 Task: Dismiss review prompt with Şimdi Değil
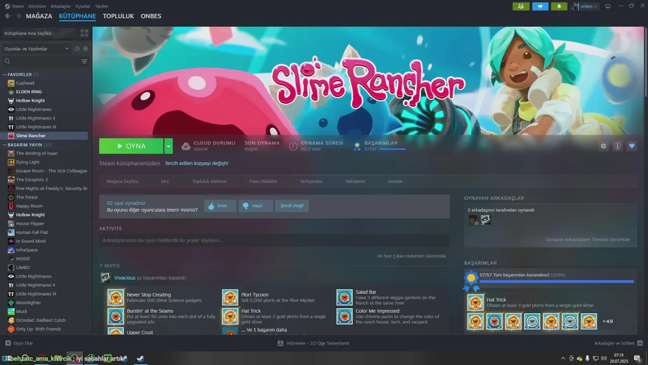pyautogui.click(x=292, y=206)
